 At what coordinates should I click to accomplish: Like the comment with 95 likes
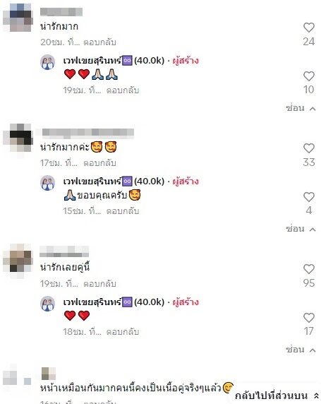(308, 269)
